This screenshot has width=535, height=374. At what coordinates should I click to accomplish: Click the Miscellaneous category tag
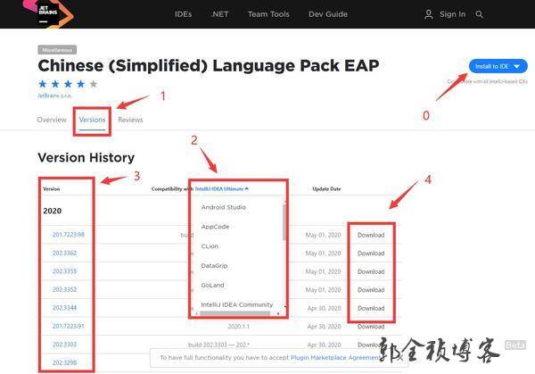pyautogui.click(x=57, y=50)
